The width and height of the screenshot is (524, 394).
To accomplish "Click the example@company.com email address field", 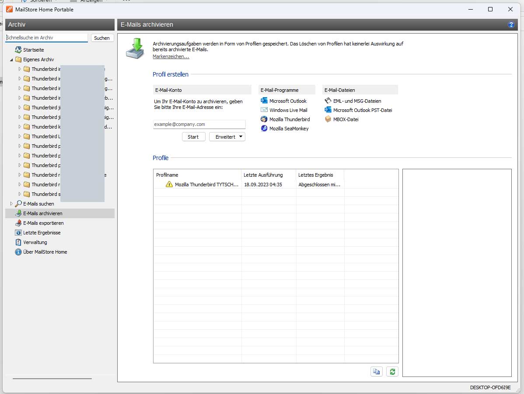I will pyautogui.click(x=199, y=124).
